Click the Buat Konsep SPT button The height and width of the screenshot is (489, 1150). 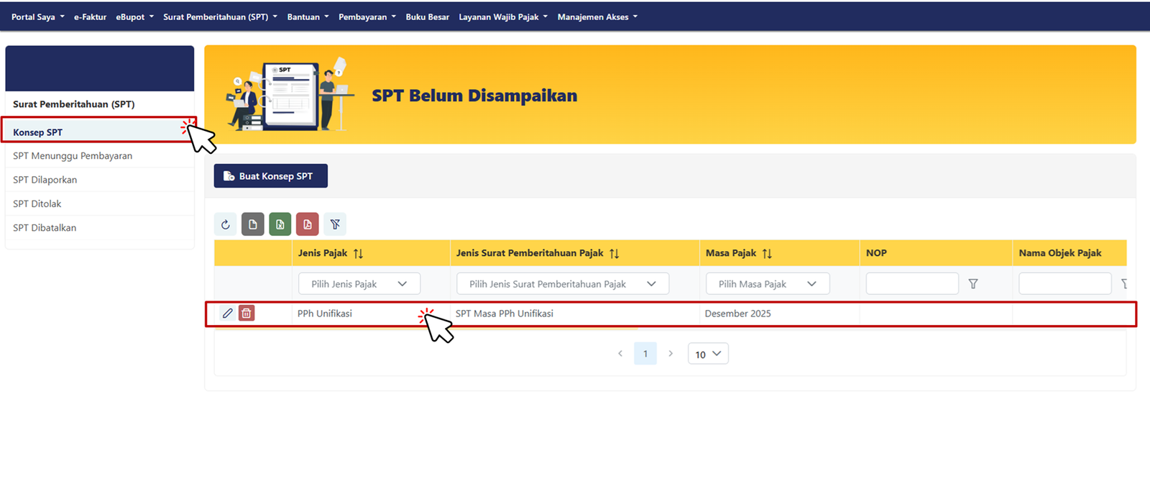270,176
